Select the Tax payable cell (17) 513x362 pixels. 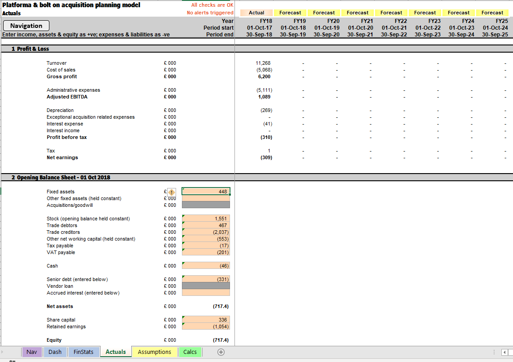(206, 246)
